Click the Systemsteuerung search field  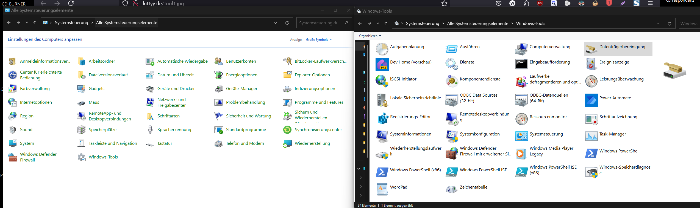pyautogui.click(x=324, y=23)
